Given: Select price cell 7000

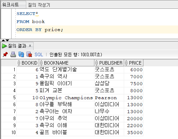Looking at the screenshot, I should coord(134,76).
